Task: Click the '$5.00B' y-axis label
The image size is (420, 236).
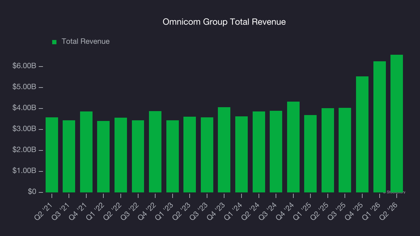Action: point(24,87)
